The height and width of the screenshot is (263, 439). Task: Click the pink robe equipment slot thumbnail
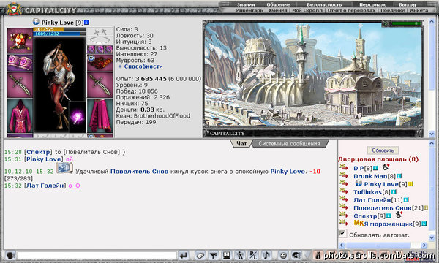[x=20, y=115]
